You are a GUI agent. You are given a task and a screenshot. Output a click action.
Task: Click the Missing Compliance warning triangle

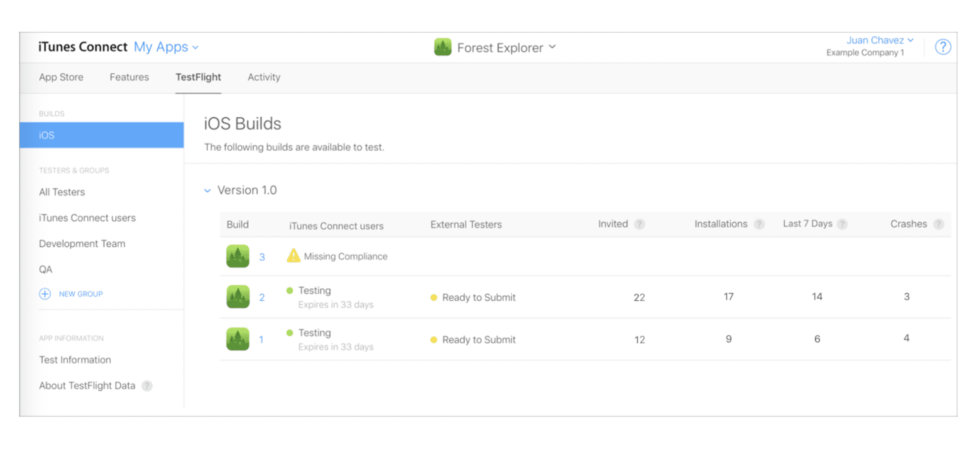[x=294, y=256]
